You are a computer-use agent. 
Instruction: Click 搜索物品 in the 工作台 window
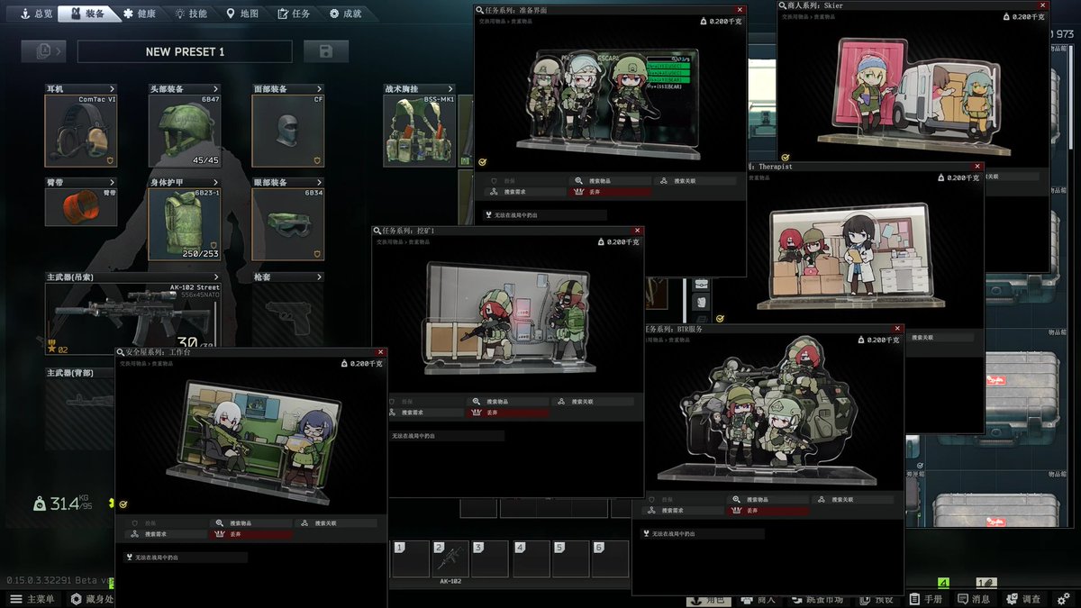click(251, 522)
